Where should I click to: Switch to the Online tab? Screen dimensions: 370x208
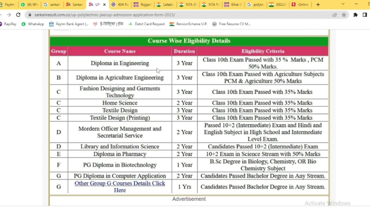[x=300, y=5]
